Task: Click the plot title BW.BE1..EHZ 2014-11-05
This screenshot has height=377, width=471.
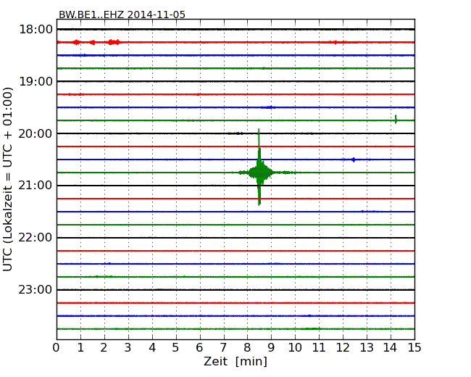Action: click(x=122, y=14)
